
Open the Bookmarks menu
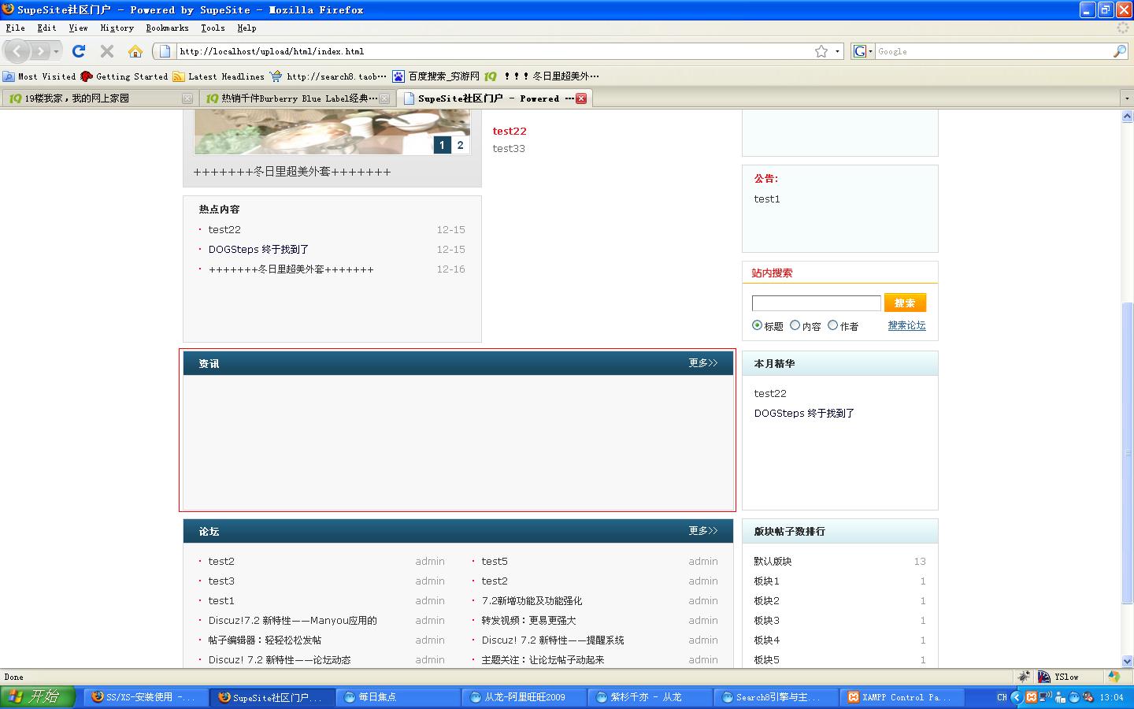click(x=167, y=28)
